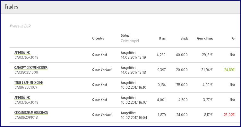Viewport: 241px width, 127px height.
Task: Open the CANOPY GROWTH CORP. link
Action: pyautogui.click(x=31, y=68)
